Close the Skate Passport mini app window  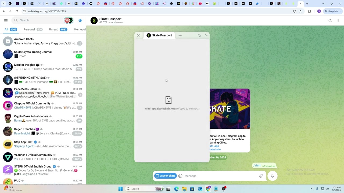138,35
